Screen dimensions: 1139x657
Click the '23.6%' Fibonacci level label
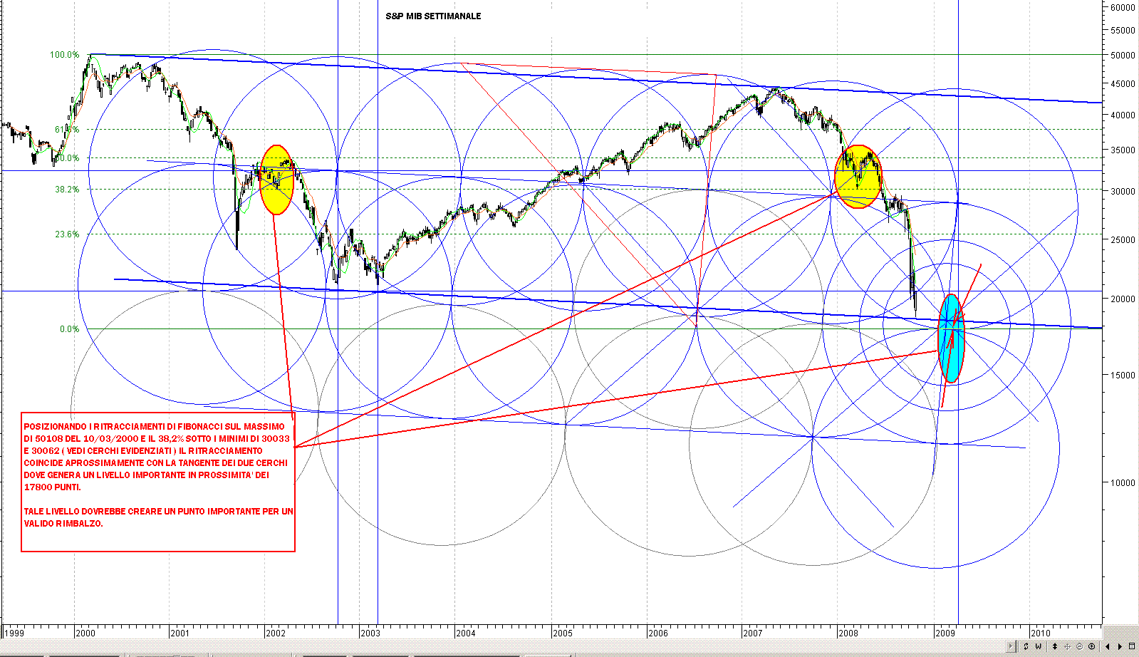(67, 234)
